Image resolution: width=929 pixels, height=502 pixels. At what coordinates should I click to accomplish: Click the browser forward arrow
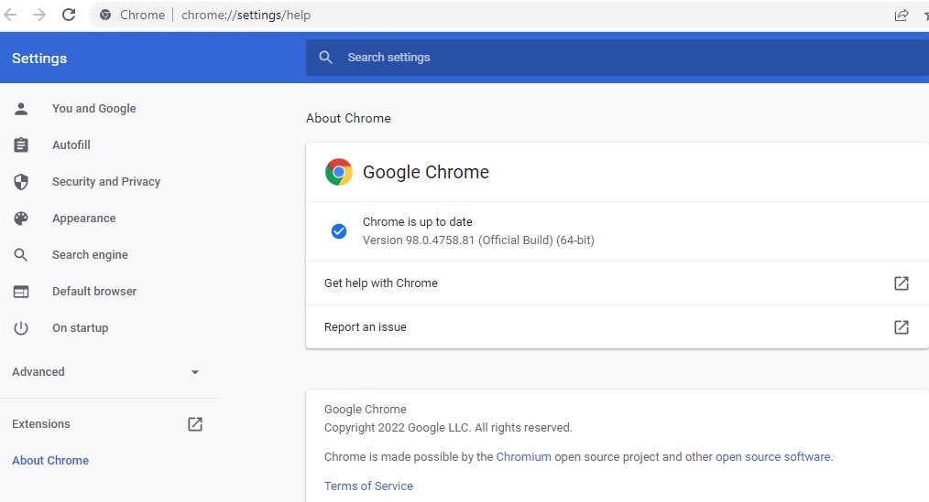[x=39, y=15]
